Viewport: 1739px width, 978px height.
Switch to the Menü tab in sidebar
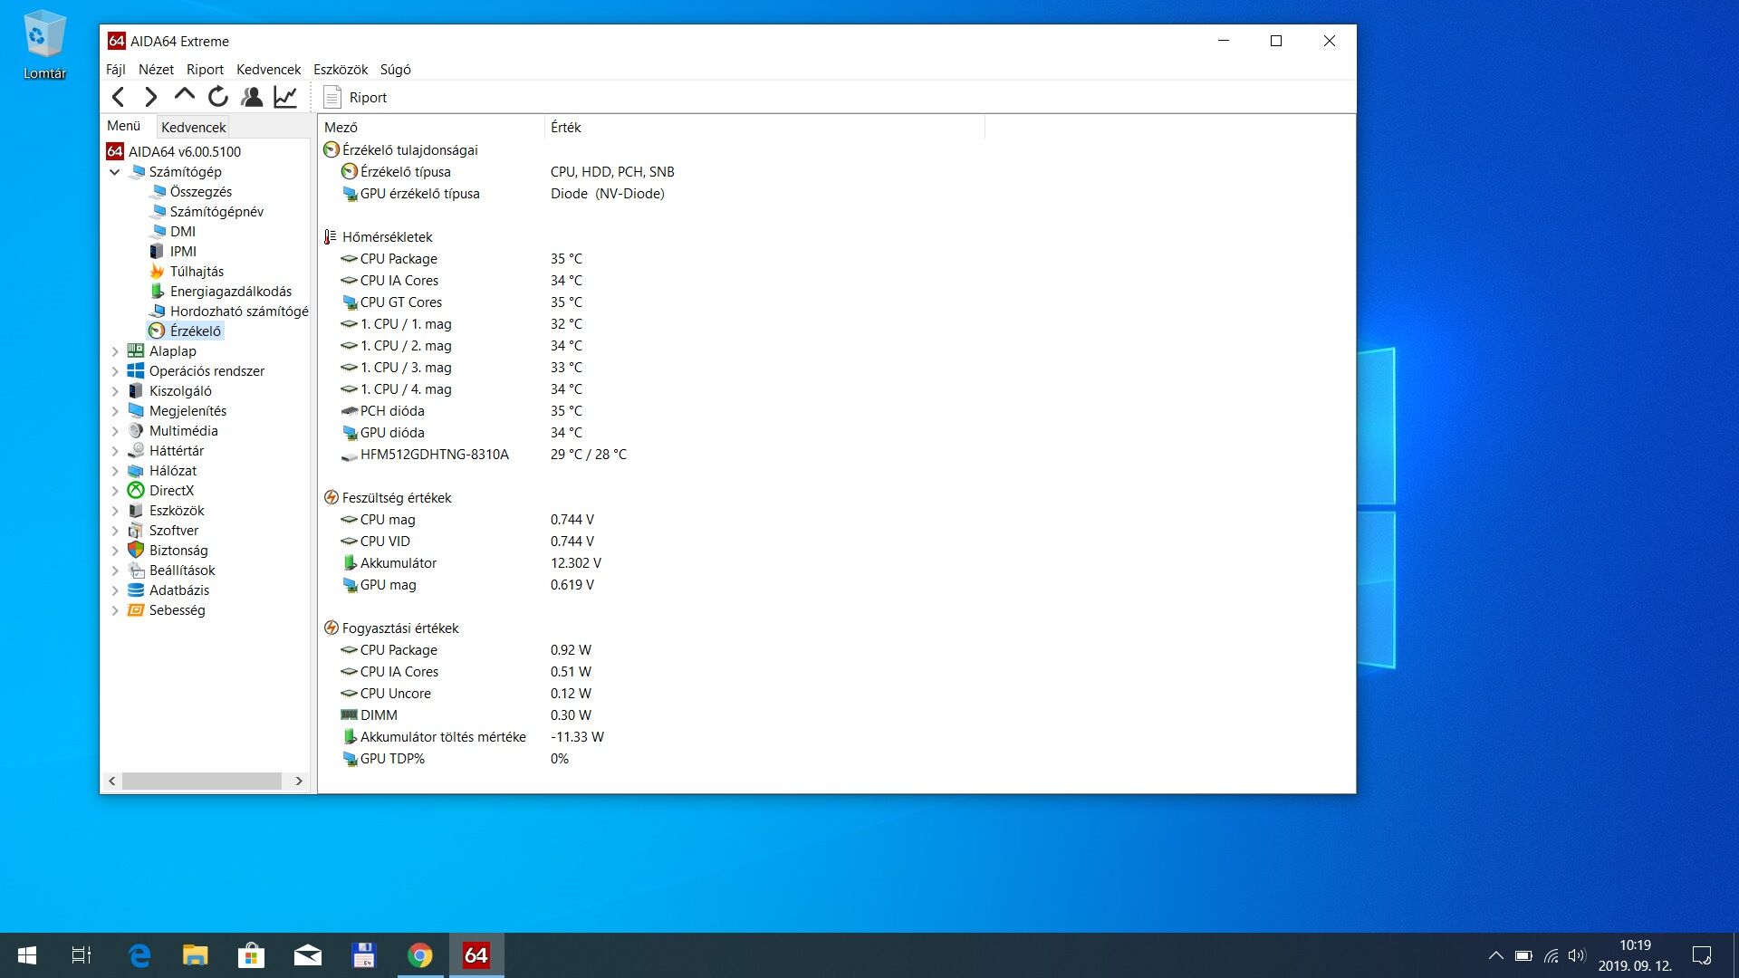(x=124, y=126)
